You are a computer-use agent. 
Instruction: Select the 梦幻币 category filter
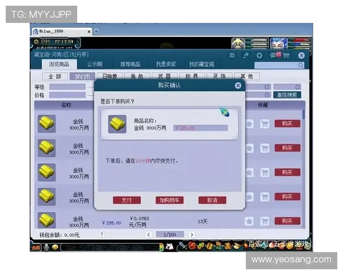tap(82, 76)
